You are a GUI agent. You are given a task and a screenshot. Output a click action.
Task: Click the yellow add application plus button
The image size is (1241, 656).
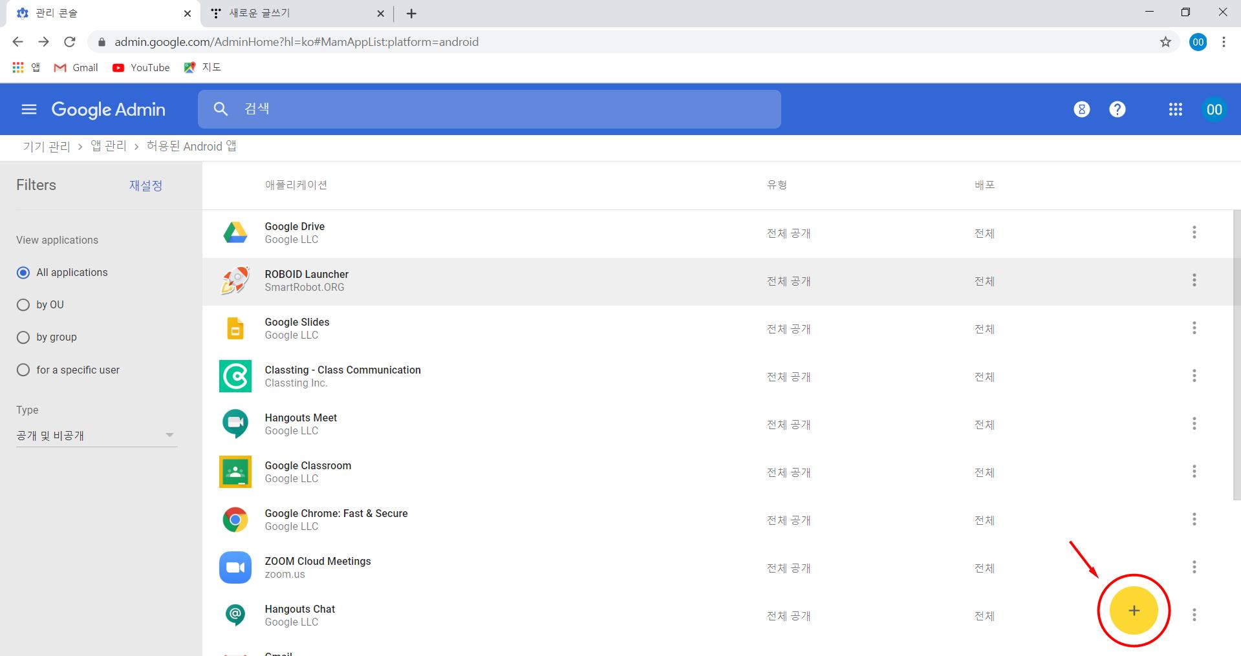point(1134,610)
